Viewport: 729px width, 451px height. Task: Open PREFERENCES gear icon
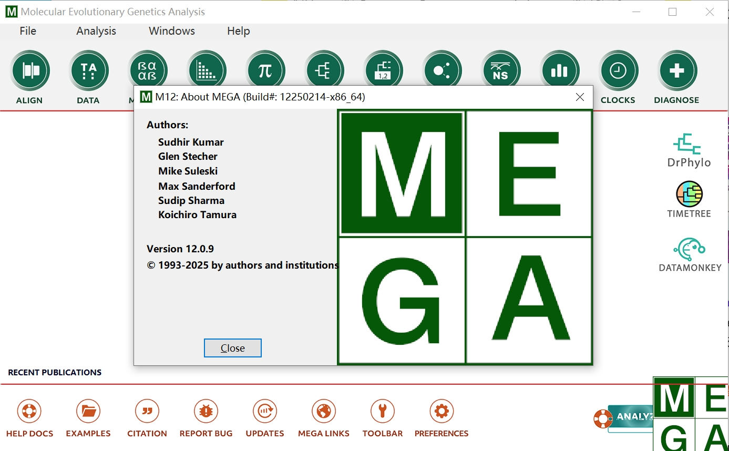pyautogui.click(x=441, y=411)
